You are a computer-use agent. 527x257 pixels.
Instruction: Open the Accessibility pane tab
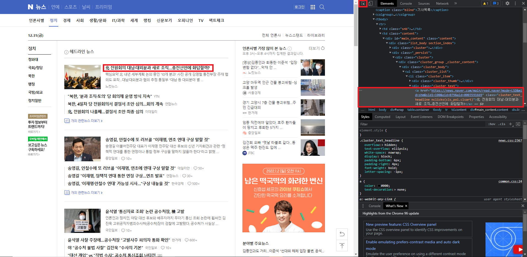498,117
